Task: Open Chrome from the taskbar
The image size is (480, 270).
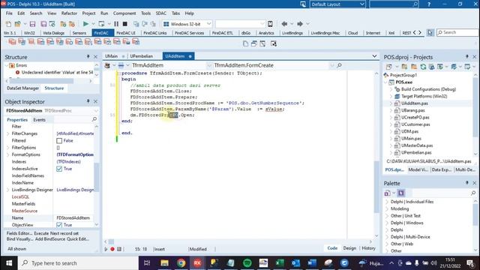Action: click(181, 263)
